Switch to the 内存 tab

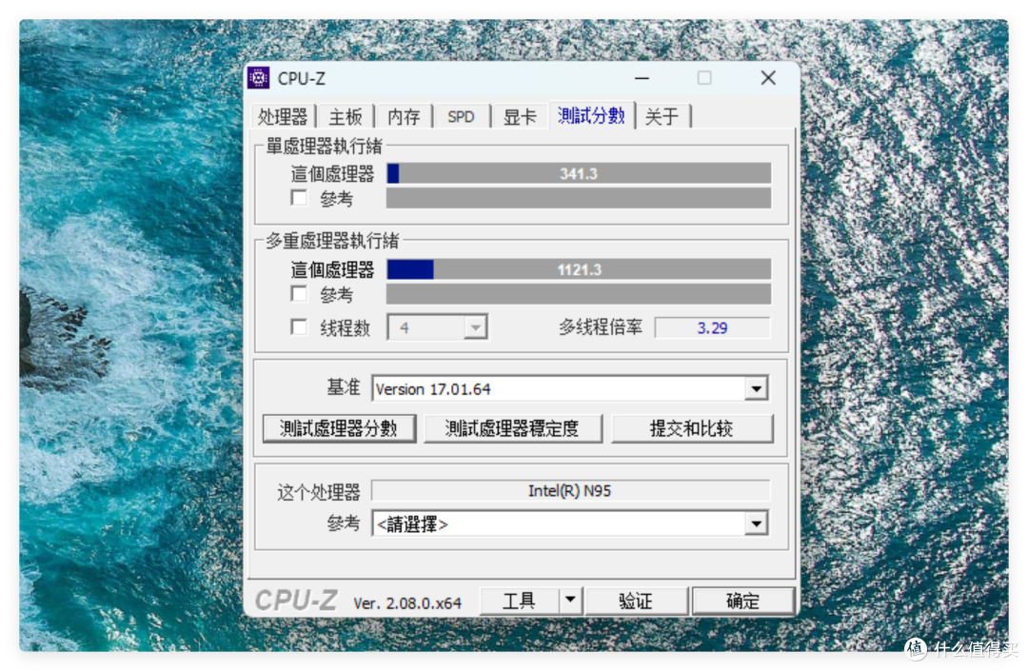coord(404,117)
